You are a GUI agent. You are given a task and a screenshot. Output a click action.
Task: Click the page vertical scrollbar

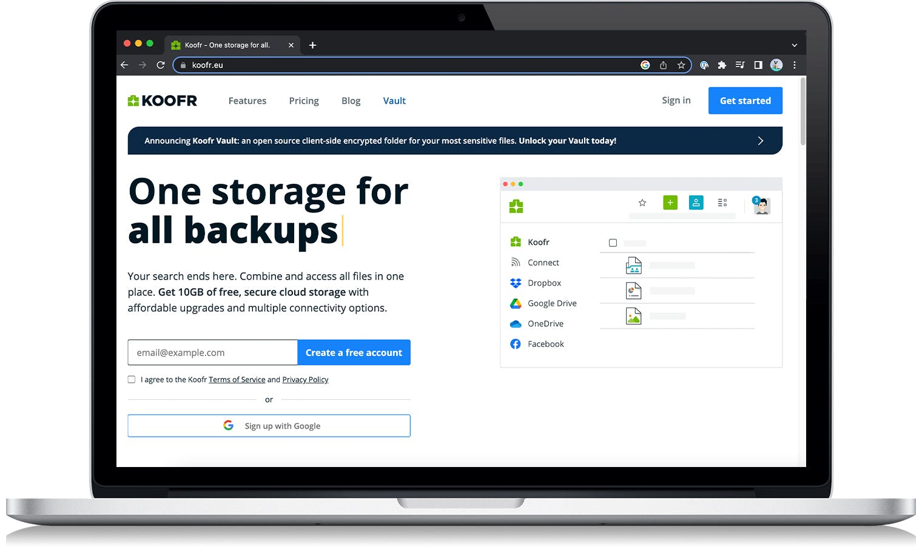(803, 112)
